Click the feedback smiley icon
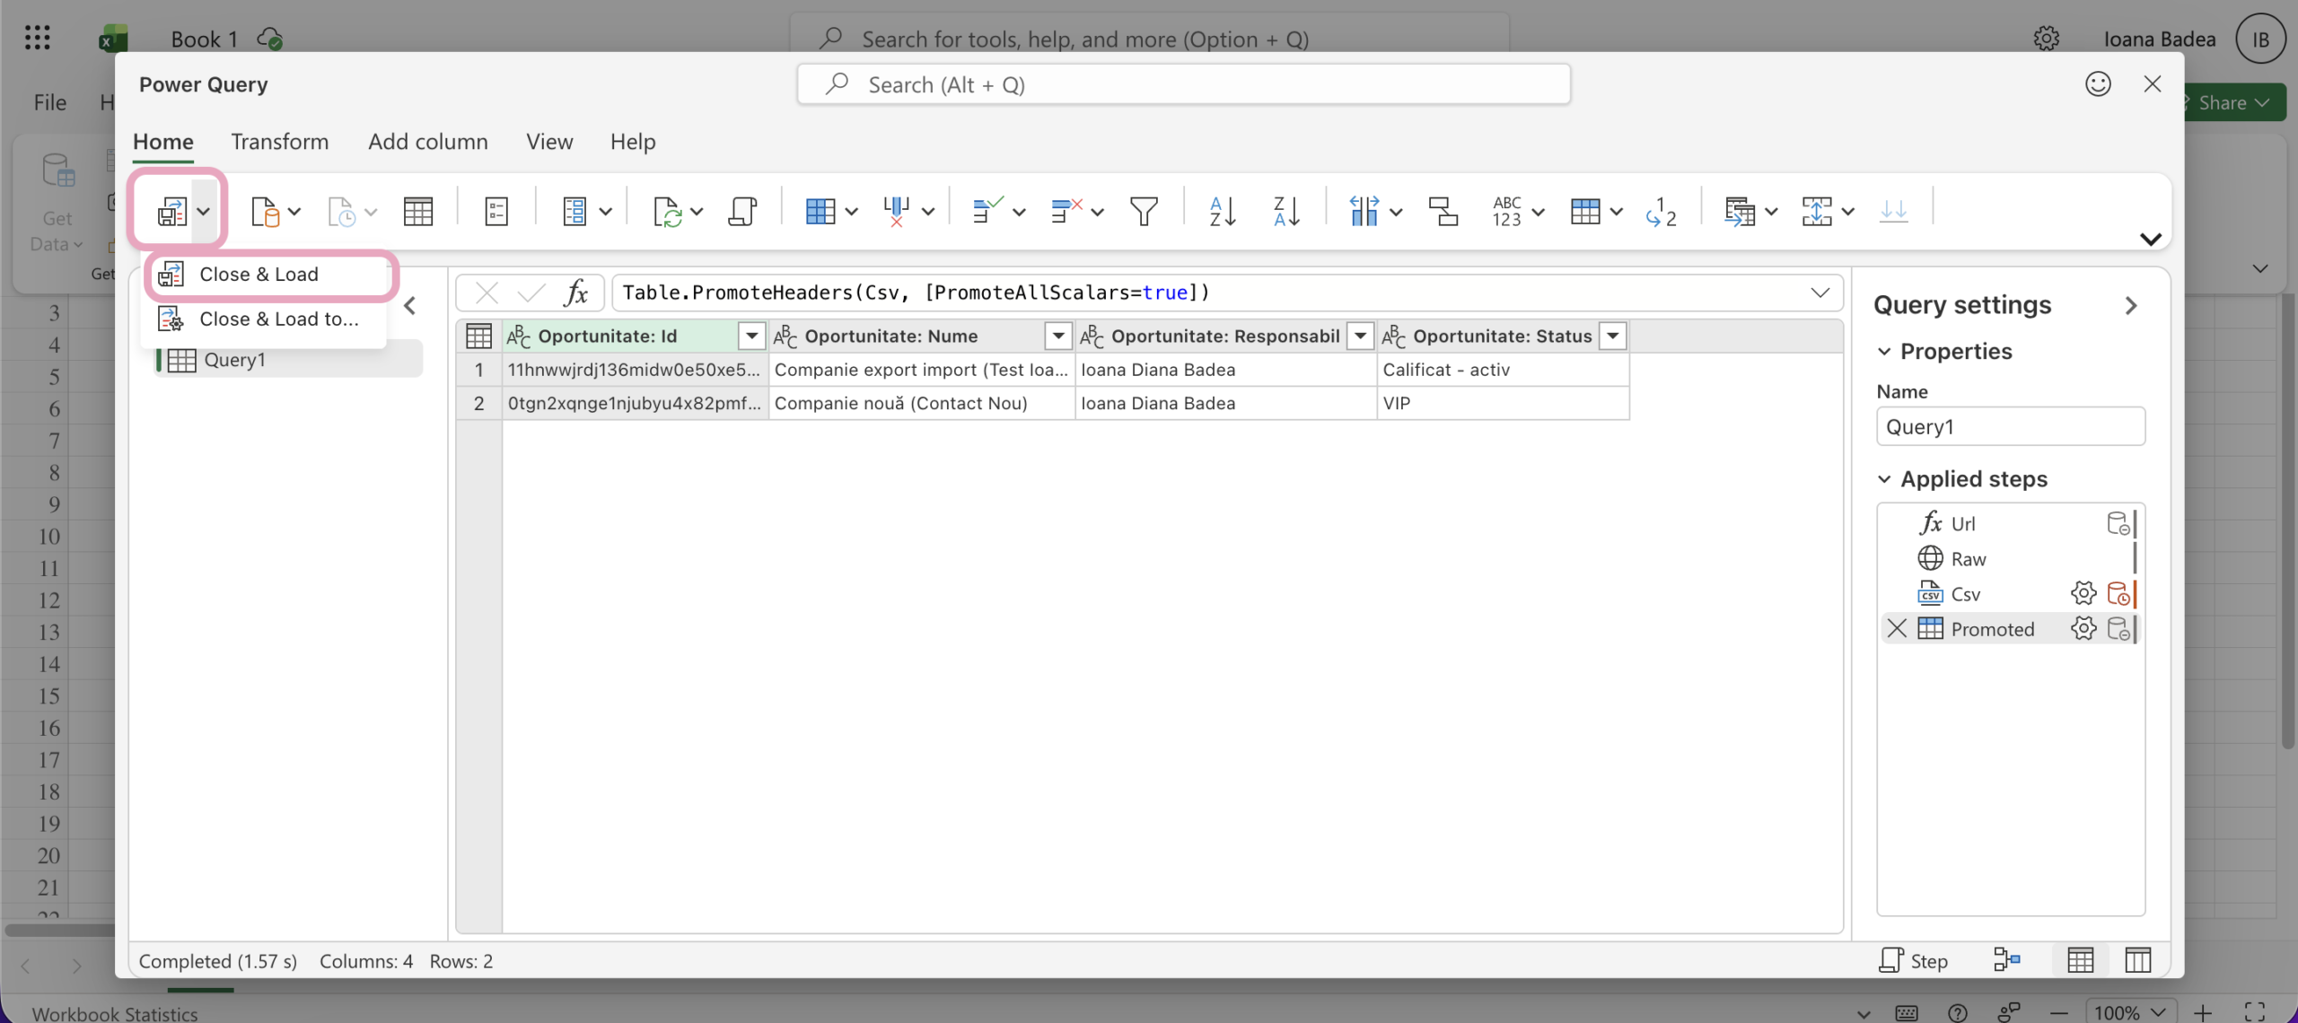Image resolution: width=2298 pixels, height=1023 pixels. point(2098,84)
